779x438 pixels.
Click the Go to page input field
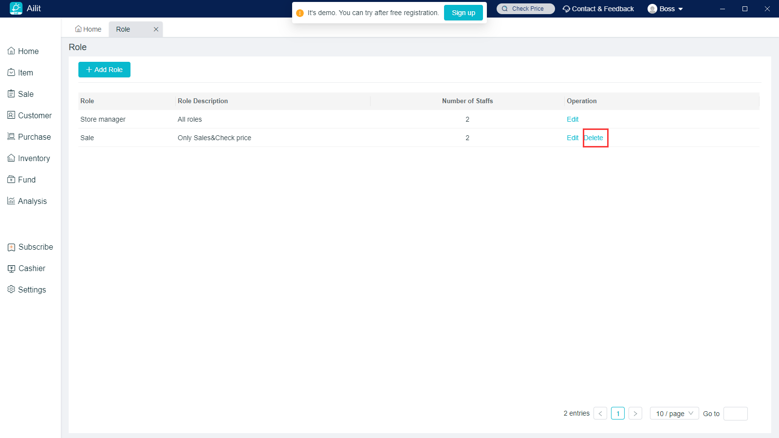735,413
